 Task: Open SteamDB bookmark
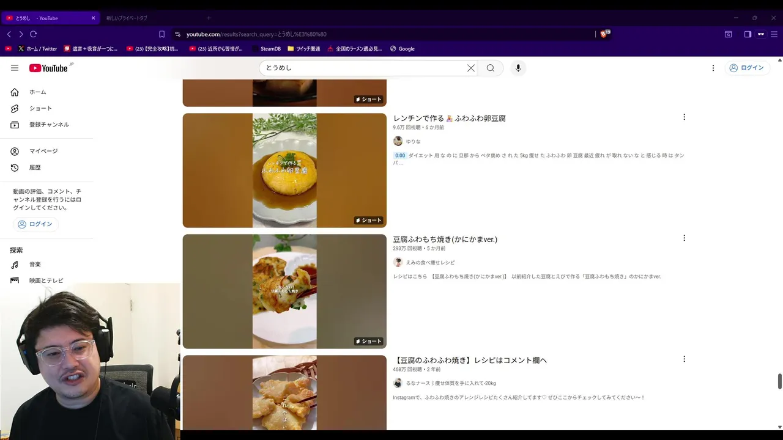266,49
